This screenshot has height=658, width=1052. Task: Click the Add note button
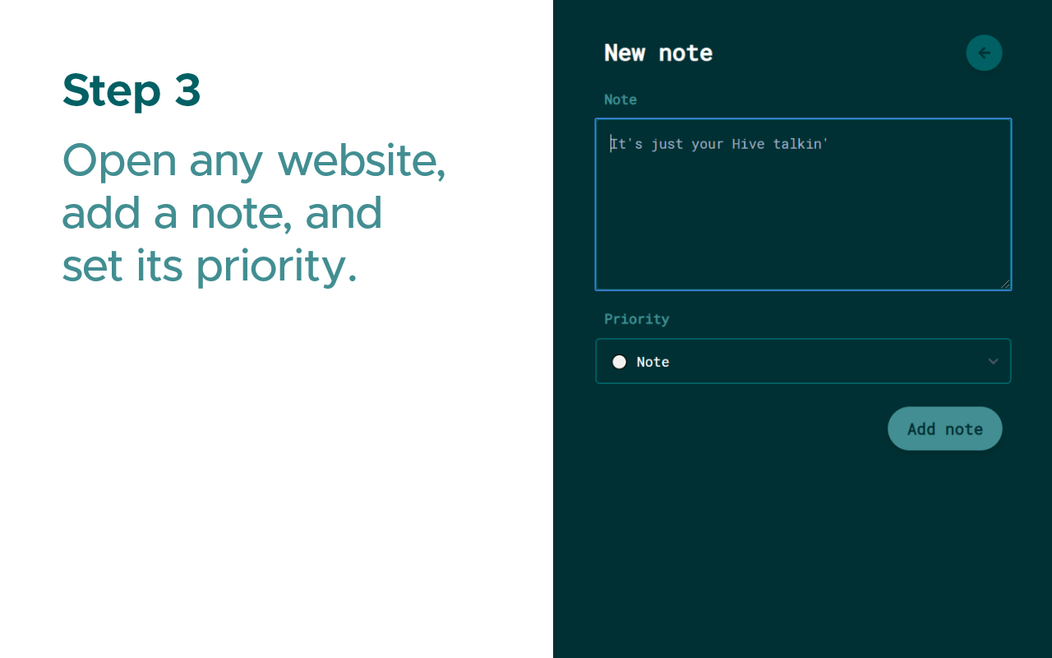tap(944, 429)
